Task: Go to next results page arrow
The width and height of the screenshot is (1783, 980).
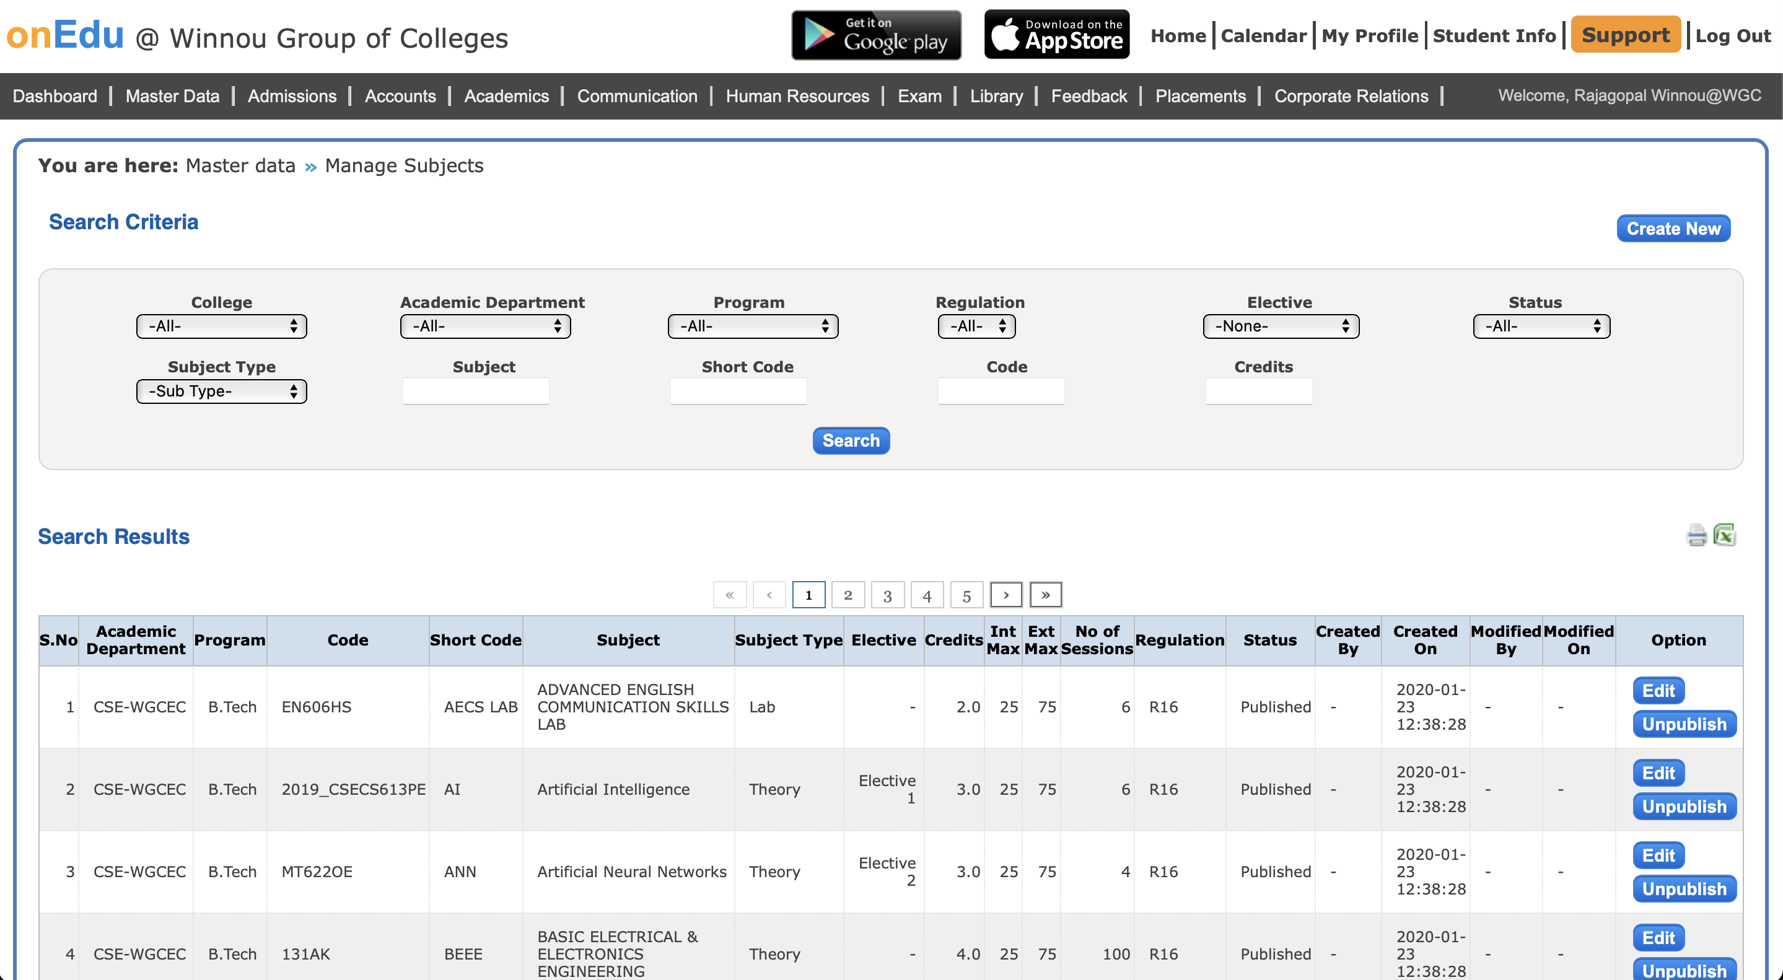Action: pos(1005,595)
